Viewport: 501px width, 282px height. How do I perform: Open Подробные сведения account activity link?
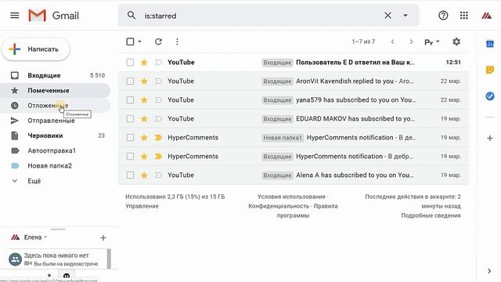pos(431,216)
